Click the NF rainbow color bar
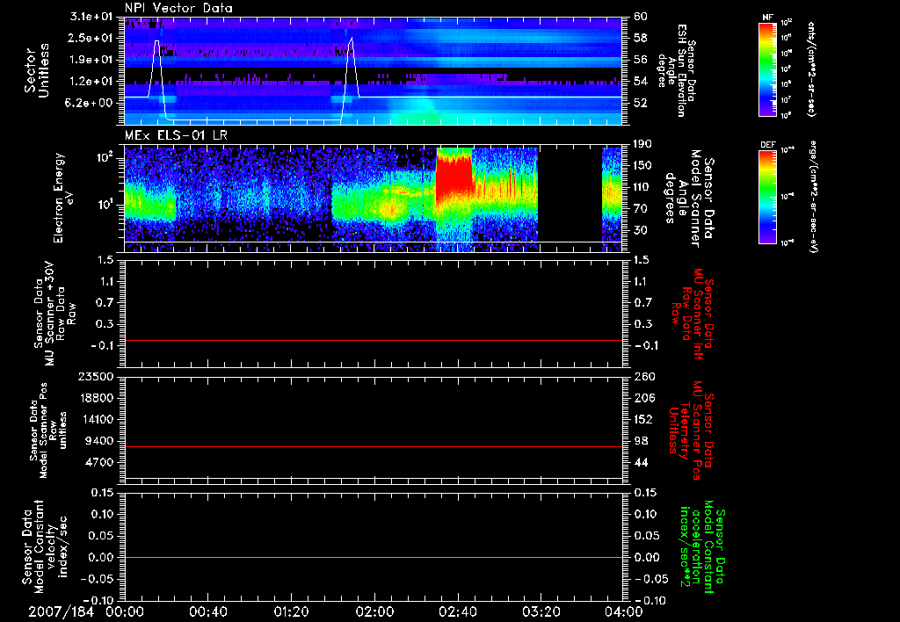The width and height of the screenshot is (900, 622). 767,69
